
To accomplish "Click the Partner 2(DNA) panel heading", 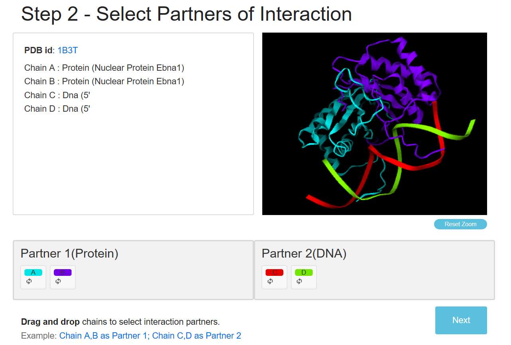I will coord(304,254).
